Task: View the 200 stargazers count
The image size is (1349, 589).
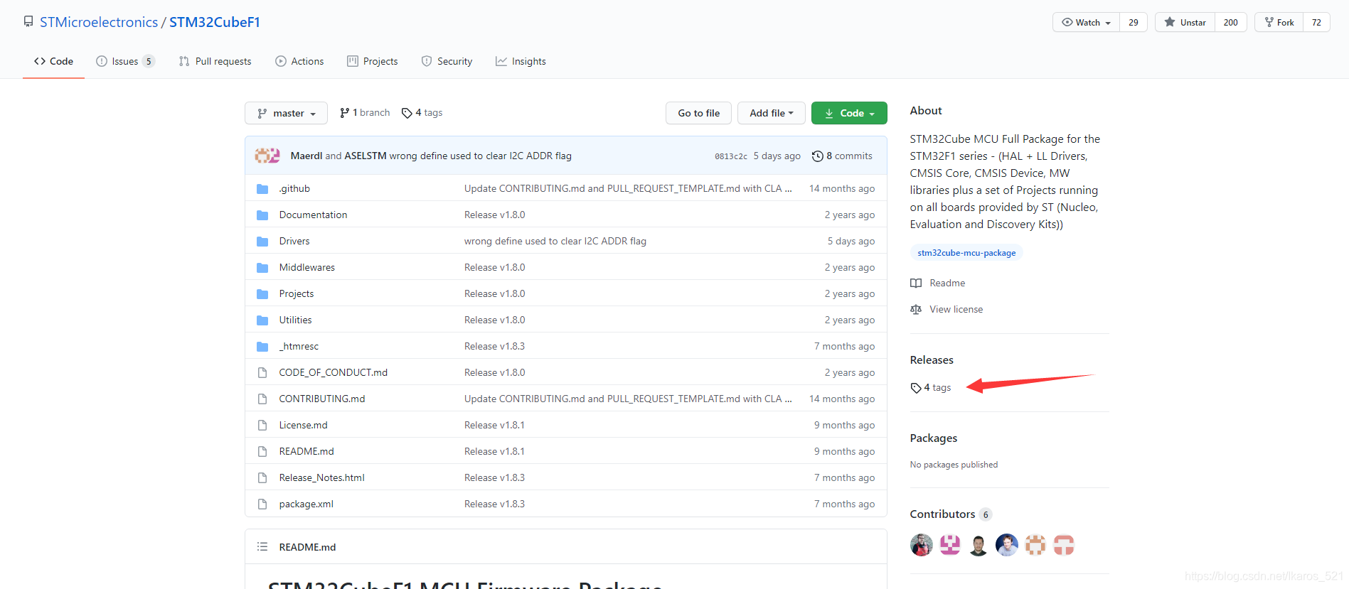Action: click(x=1231, y=23)
